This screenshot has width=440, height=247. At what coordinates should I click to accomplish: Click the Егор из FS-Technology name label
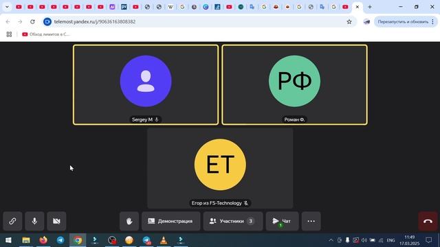pyautogui.click(x=220, y=203)
